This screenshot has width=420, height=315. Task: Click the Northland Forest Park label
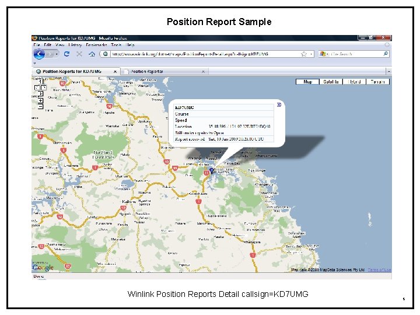point(103,155)
